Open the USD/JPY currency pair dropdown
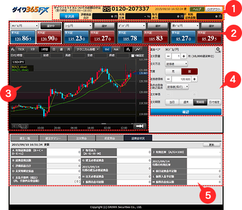242x210 pixels. point(24,26)
